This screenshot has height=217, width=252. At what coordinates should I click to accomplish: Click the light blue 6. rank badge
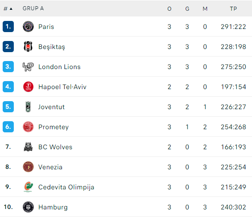[x=8, y=127]
